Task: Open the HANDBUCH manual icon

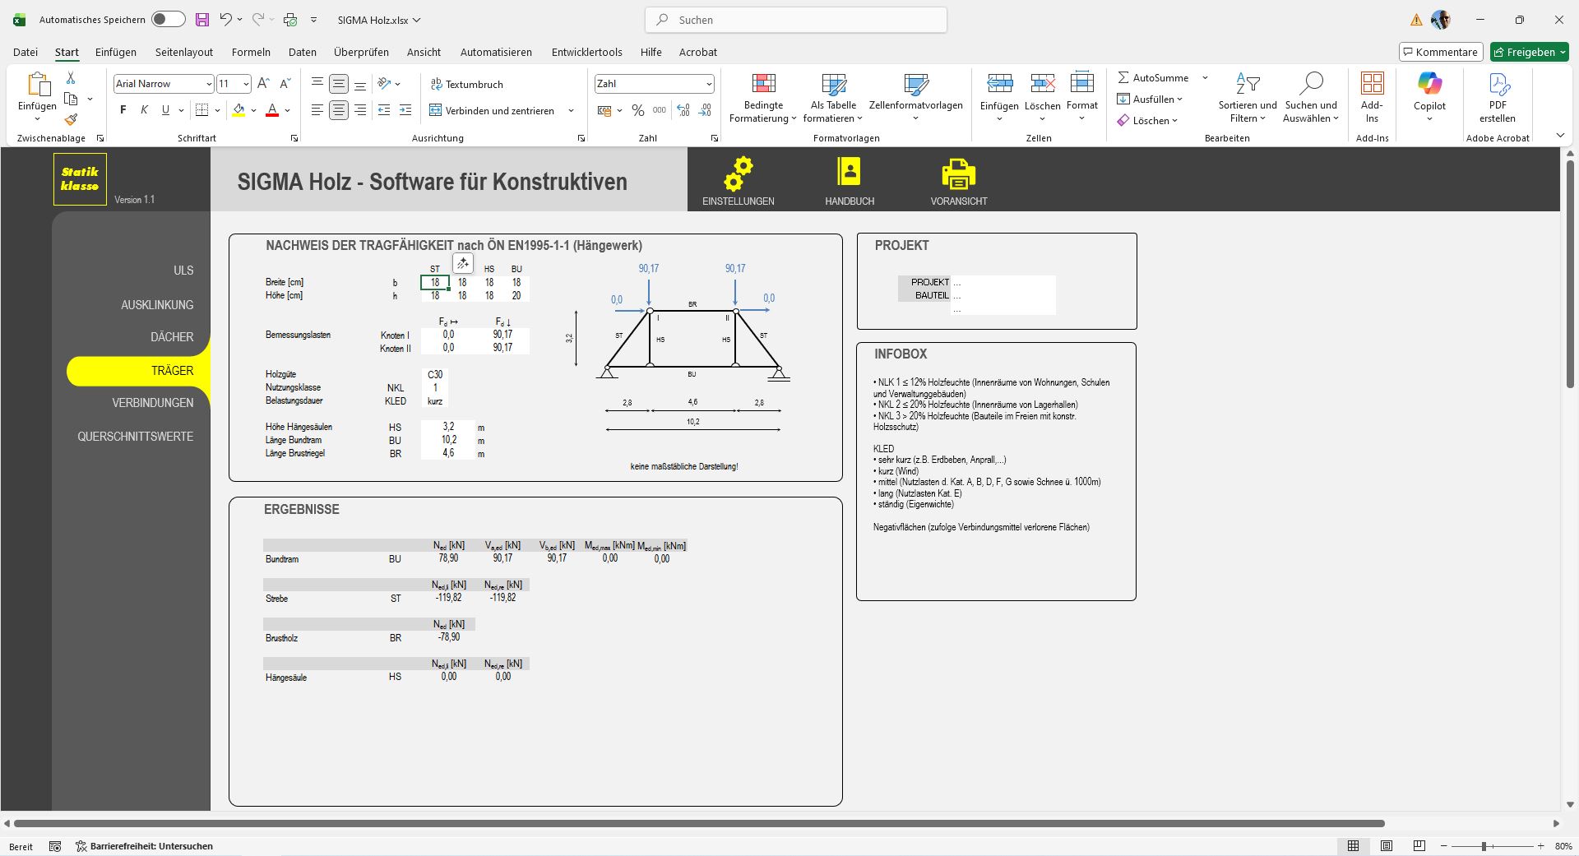Action: pos(849,173)
